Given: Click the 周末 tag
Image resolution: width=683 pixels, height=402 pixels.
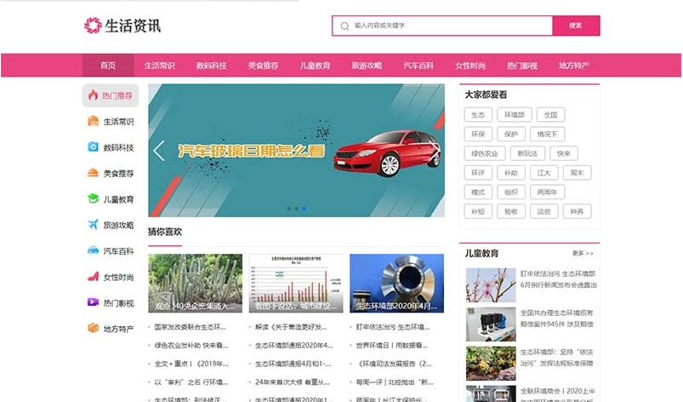Looking at the screenshot, I should coord(578,173).
